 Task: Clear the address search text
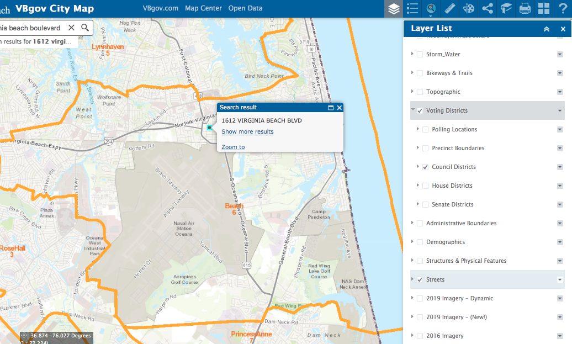(x=71, y=28)
